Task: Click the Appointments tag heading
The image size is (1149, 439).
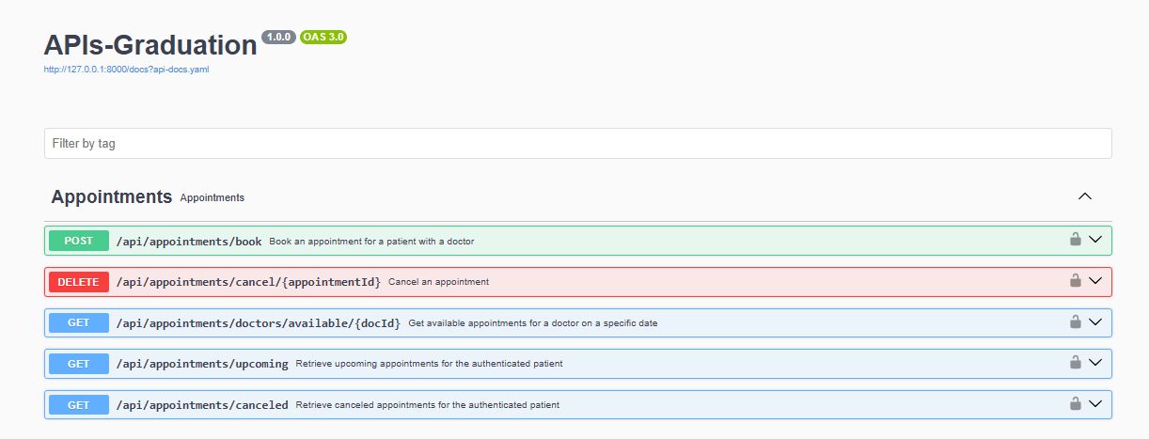Action: (x=112, y=197)
